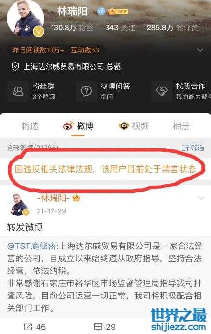The image size is (211, 334).
Task: Tap the gold VIP7 badge
Action: (x=118, y=11)
